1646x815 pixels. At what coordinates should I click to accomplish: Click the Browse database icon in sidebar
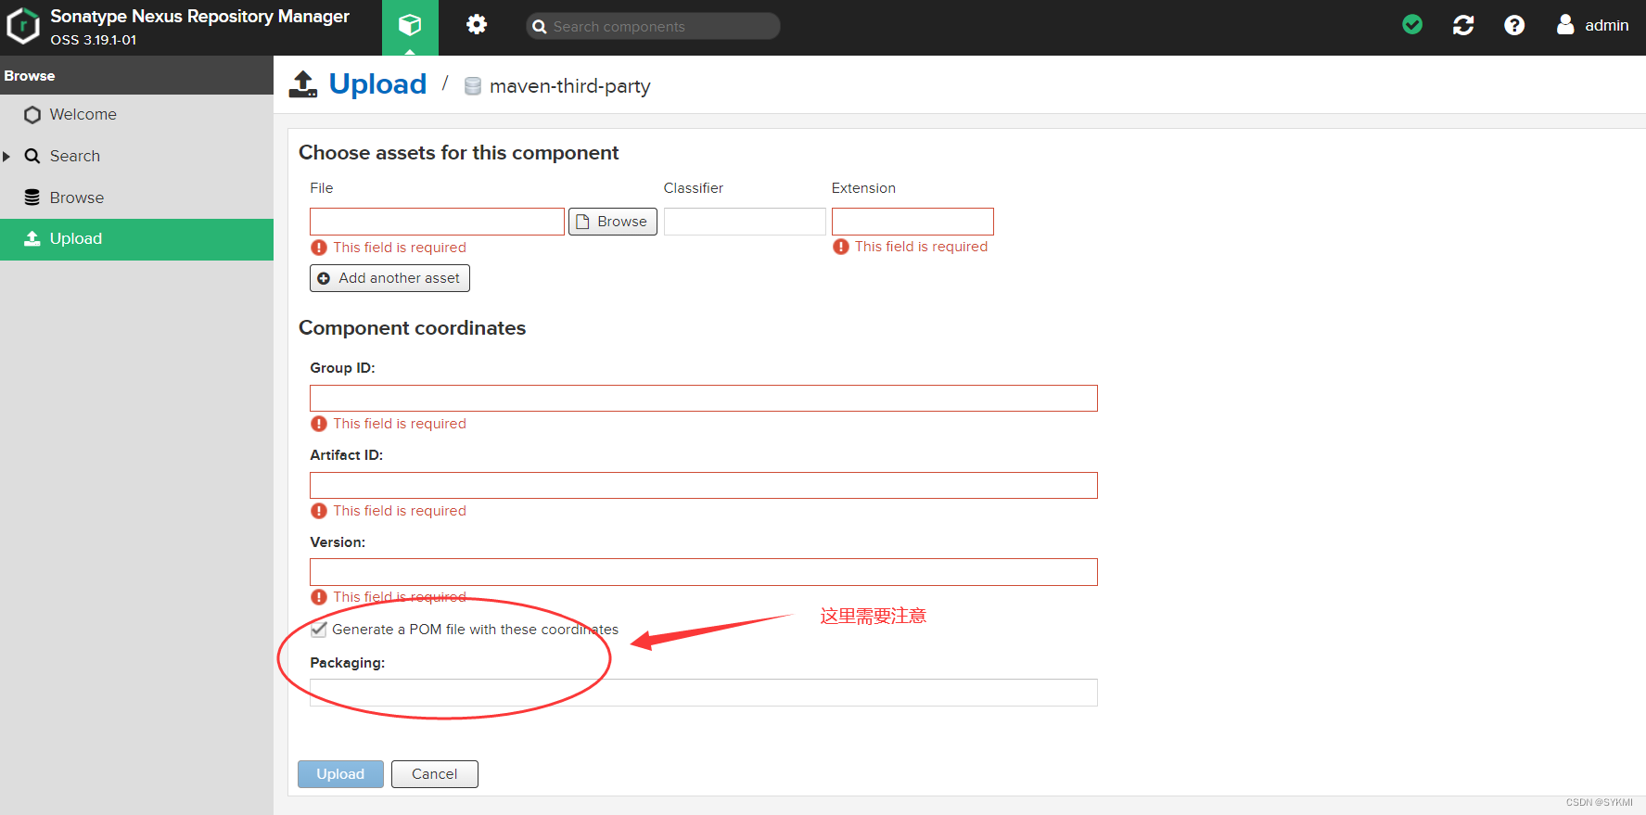32,197
